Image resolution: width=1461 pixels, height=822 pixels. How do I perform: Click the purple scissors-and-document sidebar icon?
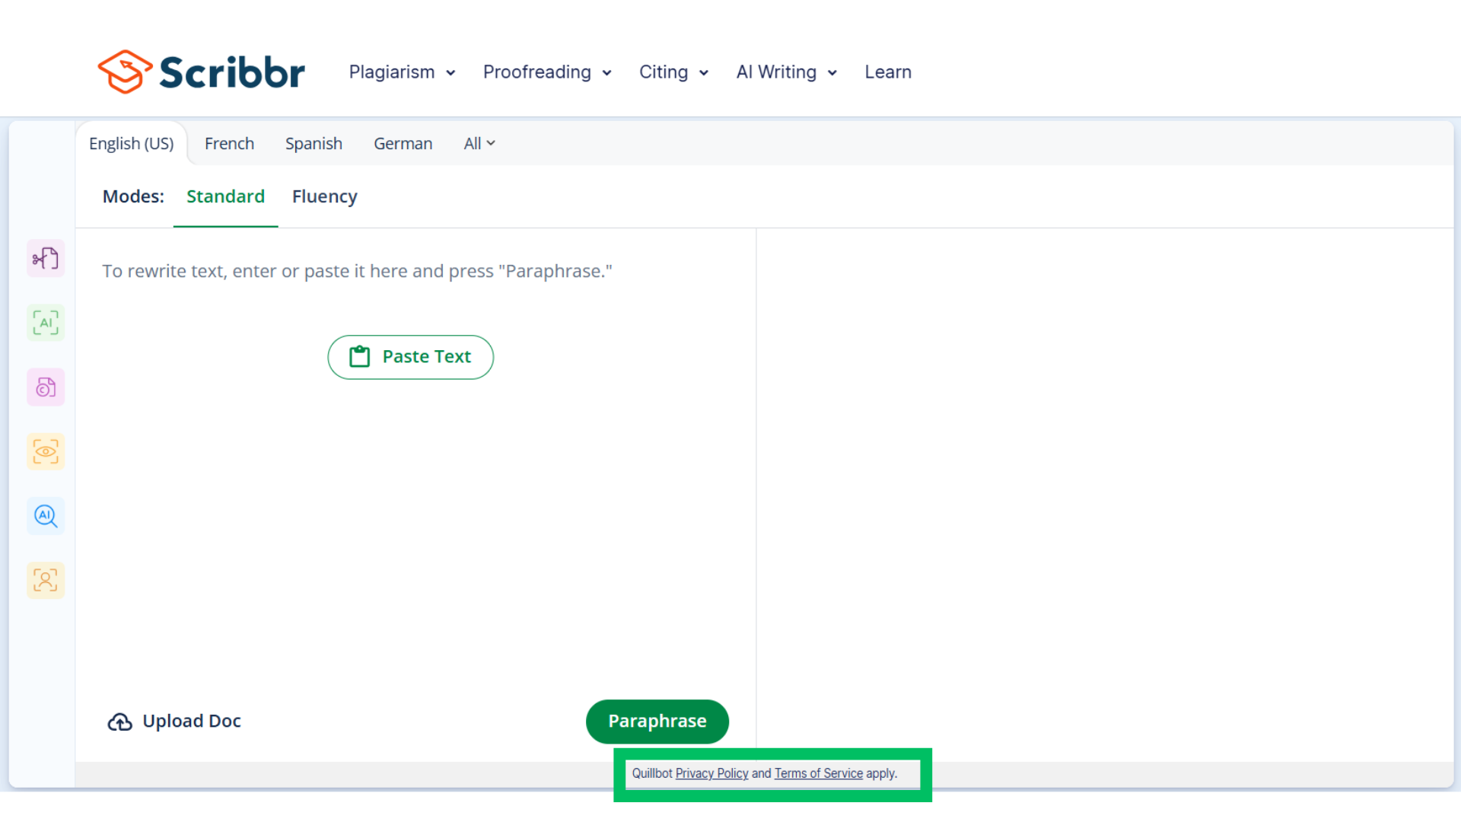tap(46, 259)
